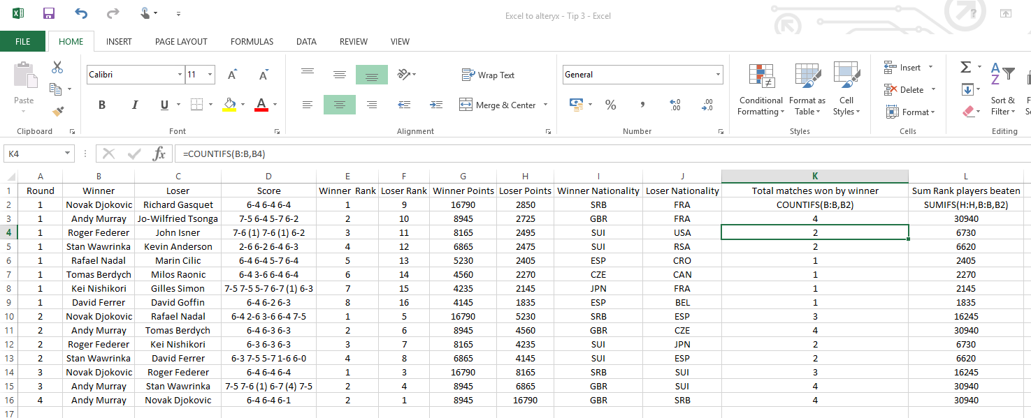Click the Cut scissors icon
Screen dimensions: 1031x418
pos(57,68)
